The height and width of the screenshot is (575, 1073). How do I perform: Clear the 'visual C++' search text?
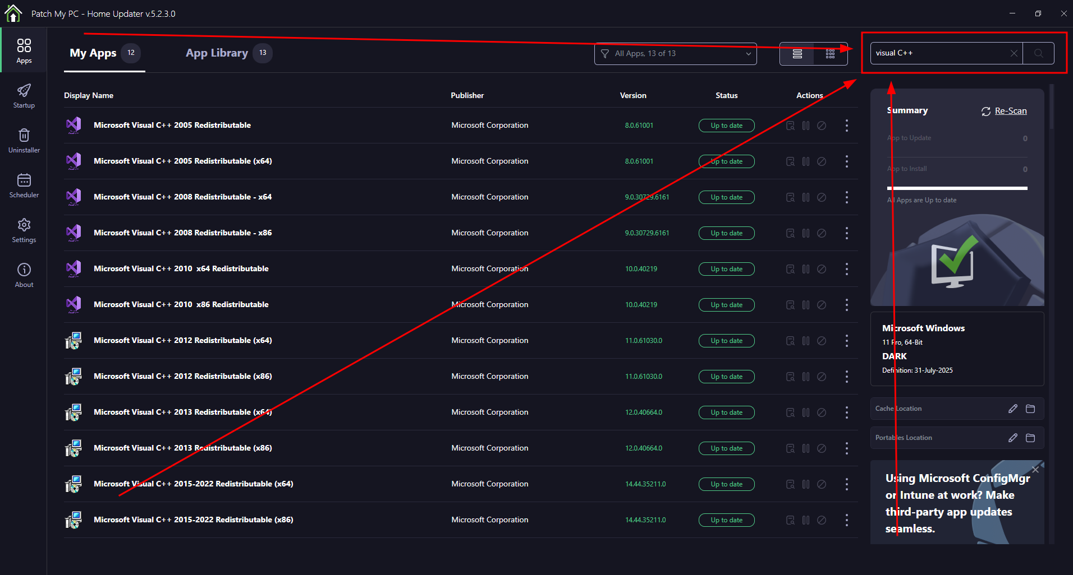pos(1014,53)
